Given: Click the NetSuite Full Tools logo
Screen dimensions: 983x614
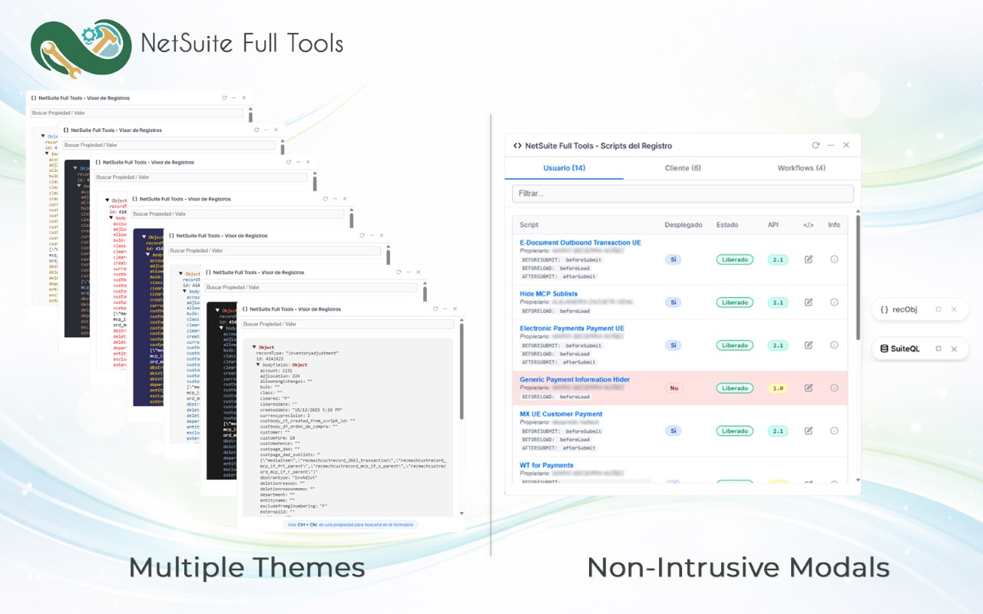Looking at the screenshot, I should point(81,48).
